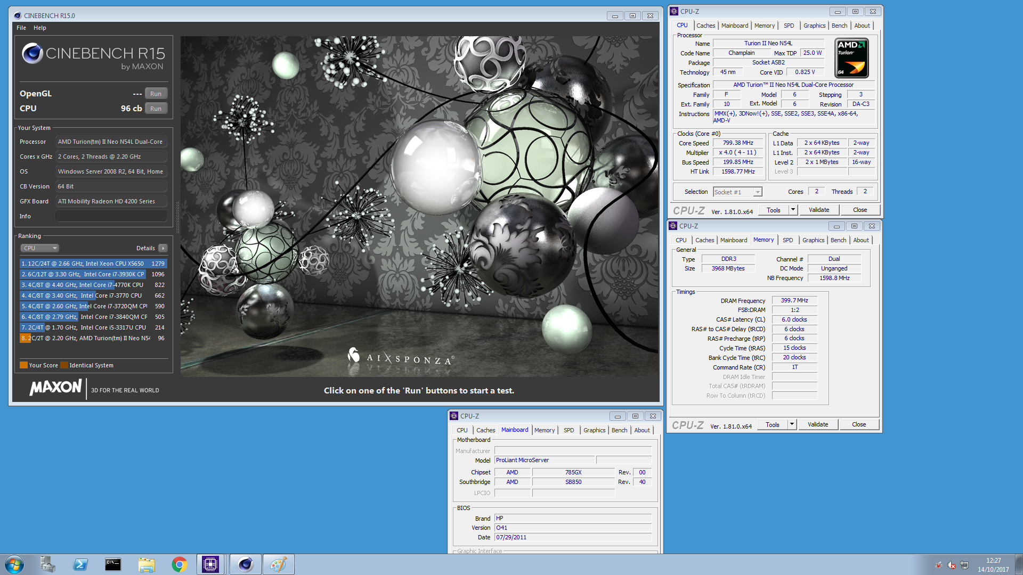The image size is (1023, 575).
Task: Click CPU-Z CPU window title icon
Action: pyautogui.click(x=674, y=11)
